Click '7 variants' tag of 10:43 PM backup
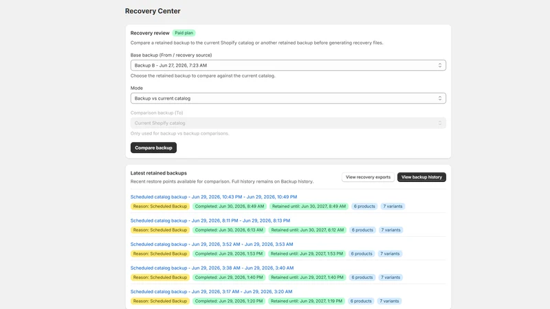 click(x=393, y=207)
